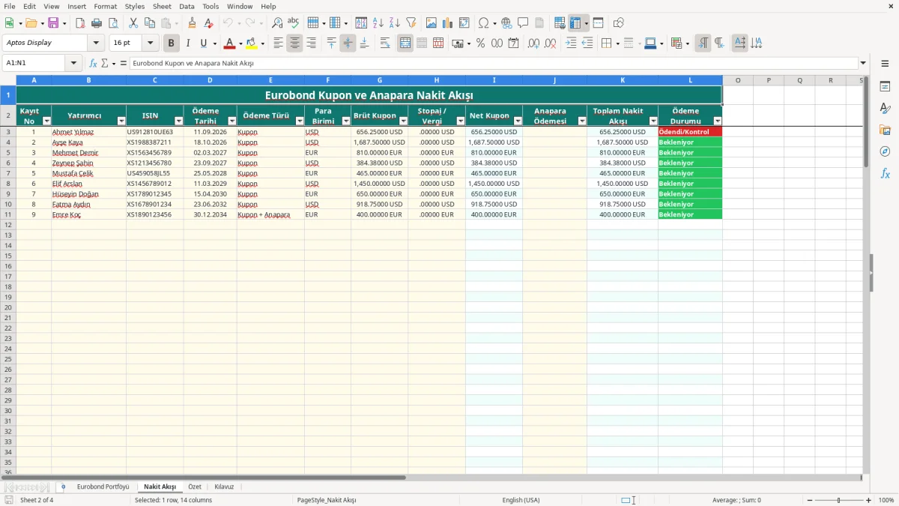Increase indent of the cell contents

click(x=571, y=43)
